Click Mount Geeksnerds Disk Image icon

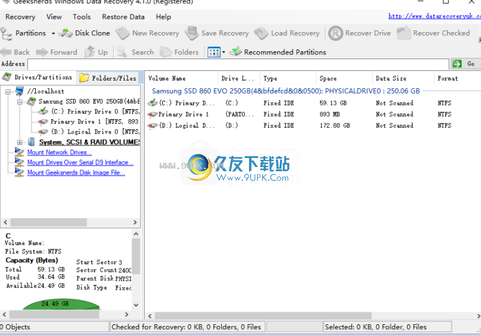[x=19, y=172]
